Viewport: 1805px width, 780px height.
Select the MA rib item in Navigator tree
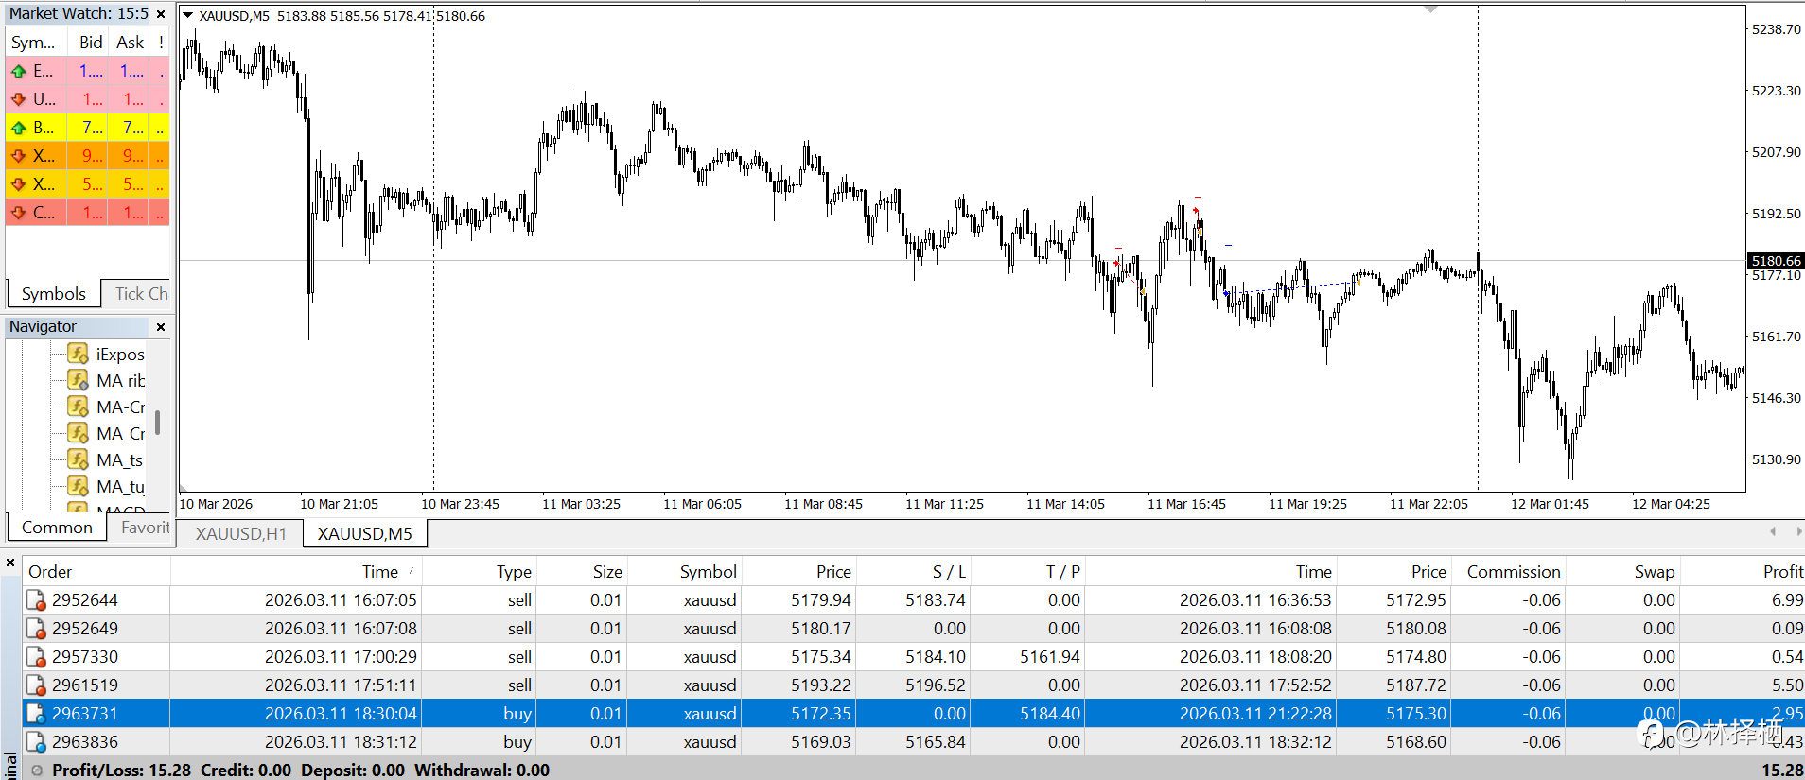[x=120, y=381]
